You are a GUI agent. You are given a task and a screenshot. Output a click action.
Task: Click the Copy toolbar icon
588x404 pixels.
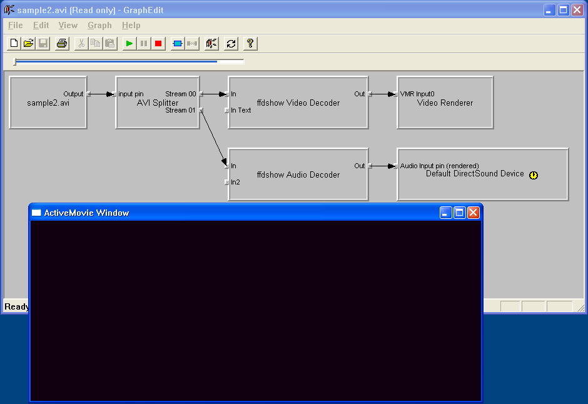[x=96, y=44]
